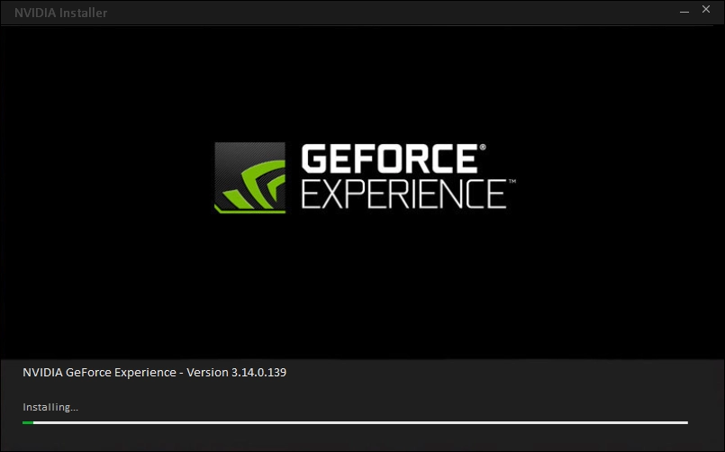Select the NVIDIA GeForce Experience product name
Viewport: 725px width, 452px height.
tap(99, 372)
